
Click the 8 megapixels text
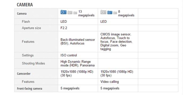click(x=126, y=13)
